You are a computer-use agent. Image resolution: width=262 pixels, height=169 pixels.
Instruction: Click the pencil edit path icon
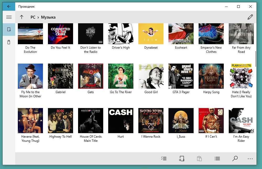point(250,17)
